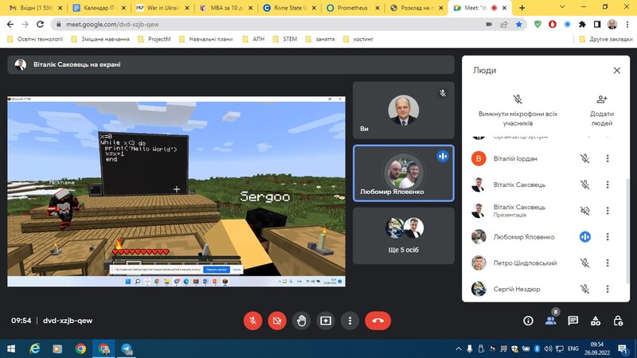The image size is (637, 358).
Task: Open Навчальні плани bookmark folder
Action: pos(206,39)
